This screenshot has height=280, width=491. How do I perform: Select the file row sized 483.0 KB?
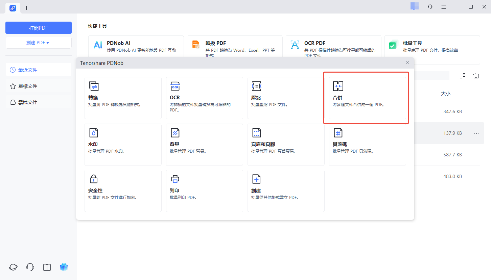point(449,176)
